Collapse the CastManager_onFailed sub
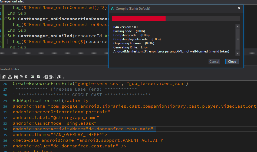This screenshot has width=257, height=152. pos(6,36)
